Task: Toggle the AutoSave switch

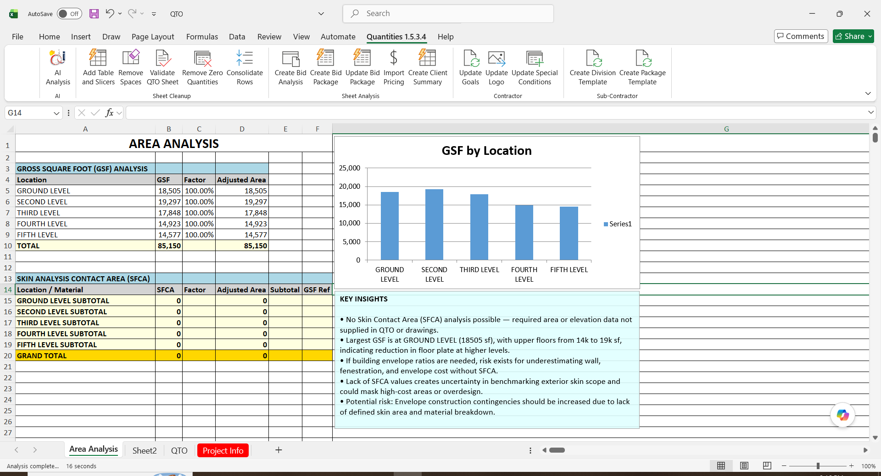Action: click(69, 14)
